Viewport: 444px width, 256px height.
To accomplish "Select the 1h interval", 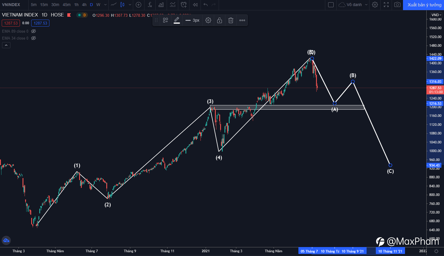I will [76, 5].
